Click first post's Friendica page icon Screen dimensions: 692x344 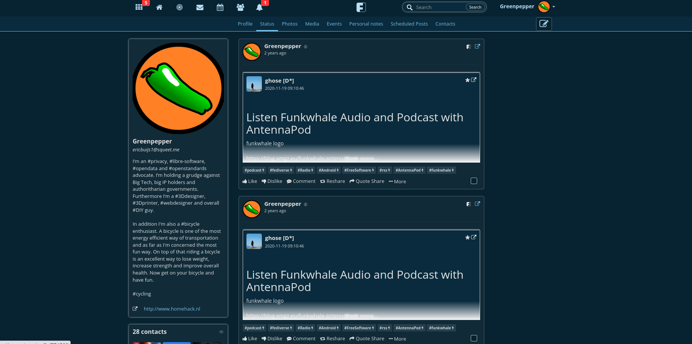click(468, 47)
